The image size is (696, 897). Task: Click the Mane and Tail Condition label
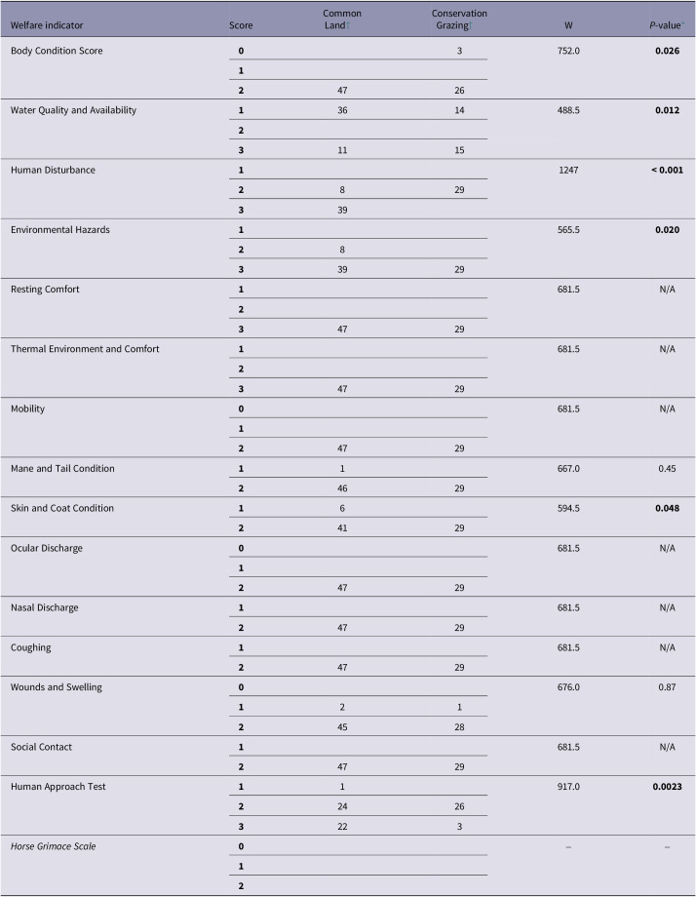[x=62, y=469]
